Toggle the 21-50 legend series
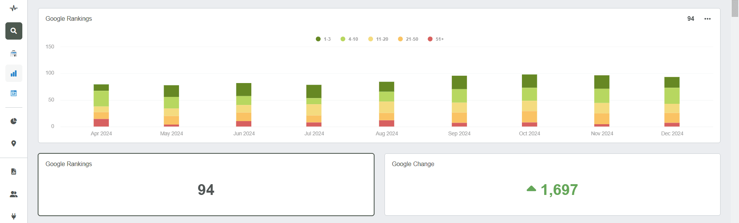 click(x=408, y=39)
